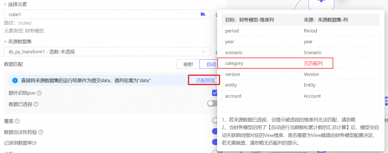Toggle the 额外识别pov checkbox
The image size is (388, 153).
[215, 93]
